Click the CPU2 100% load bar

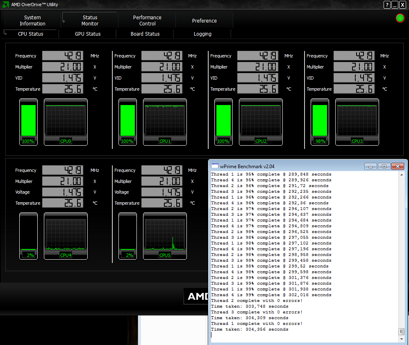(x=223, y=122)
